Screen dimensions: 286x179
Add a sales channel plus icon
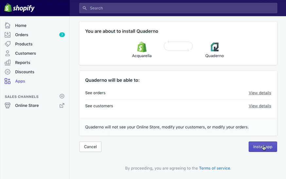pos(62,96)
